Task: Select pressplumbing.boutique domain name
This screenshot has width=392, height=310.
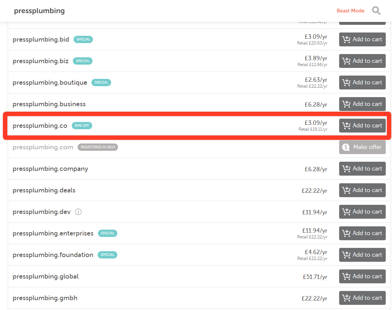Action: [50, 83]
